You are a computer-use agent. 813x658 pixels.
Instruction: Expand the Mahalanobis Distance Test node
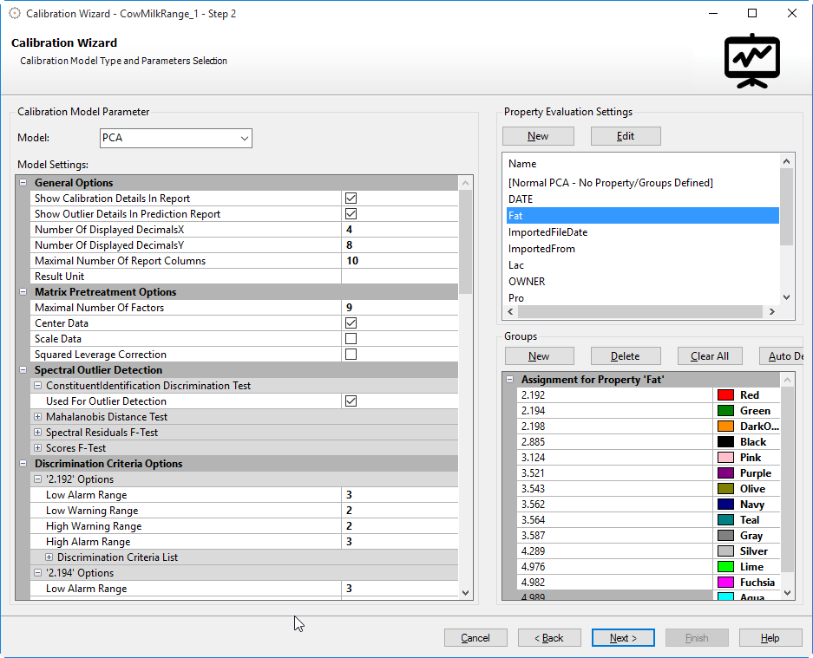(37, 417)
